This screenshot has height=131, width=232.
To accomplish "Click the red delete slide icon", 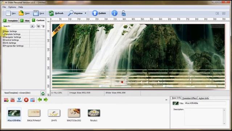I will (x=26, y=100).
